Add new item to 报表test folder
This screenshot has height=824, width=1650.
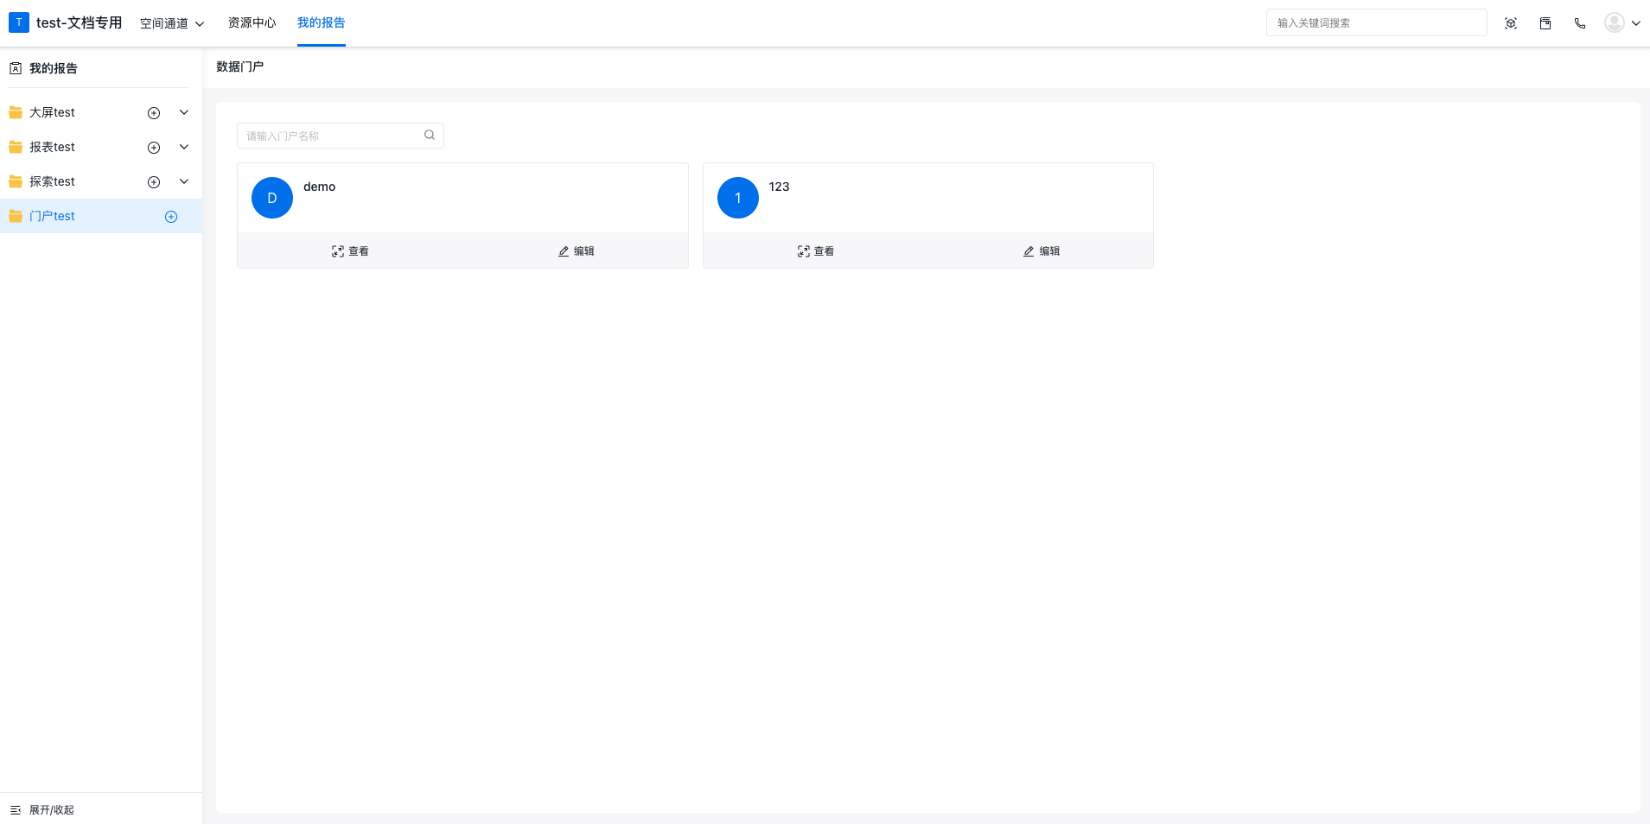point(154,147)
